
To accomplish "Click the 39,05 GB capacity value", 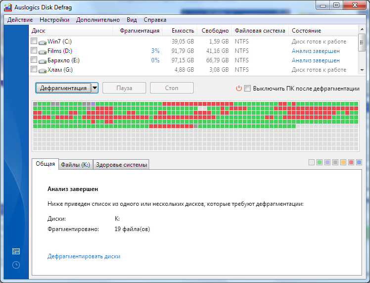I will [x=183, y=42].
